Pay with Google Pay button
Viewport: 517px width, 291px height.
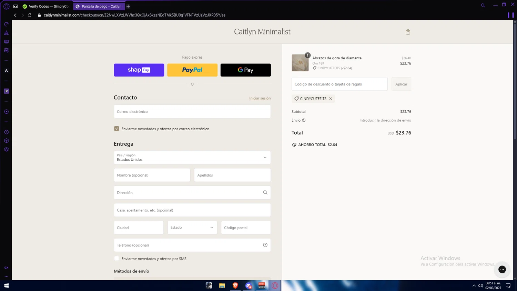point(245,70)
